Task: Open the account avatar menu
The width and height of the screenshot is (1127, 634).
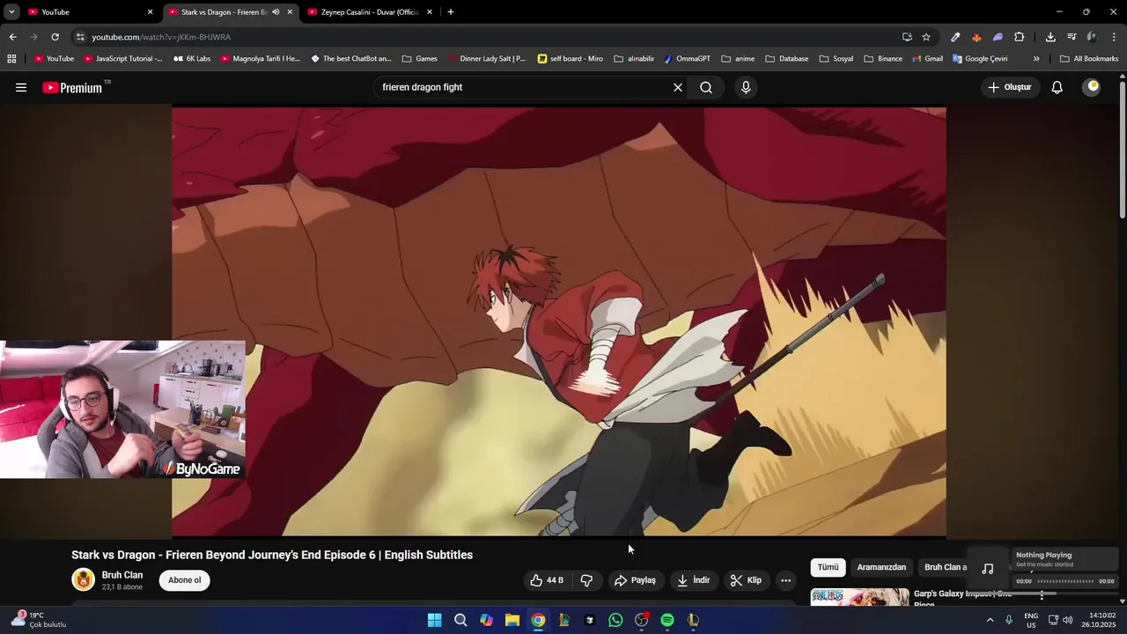Action: tap(1093, 87)
